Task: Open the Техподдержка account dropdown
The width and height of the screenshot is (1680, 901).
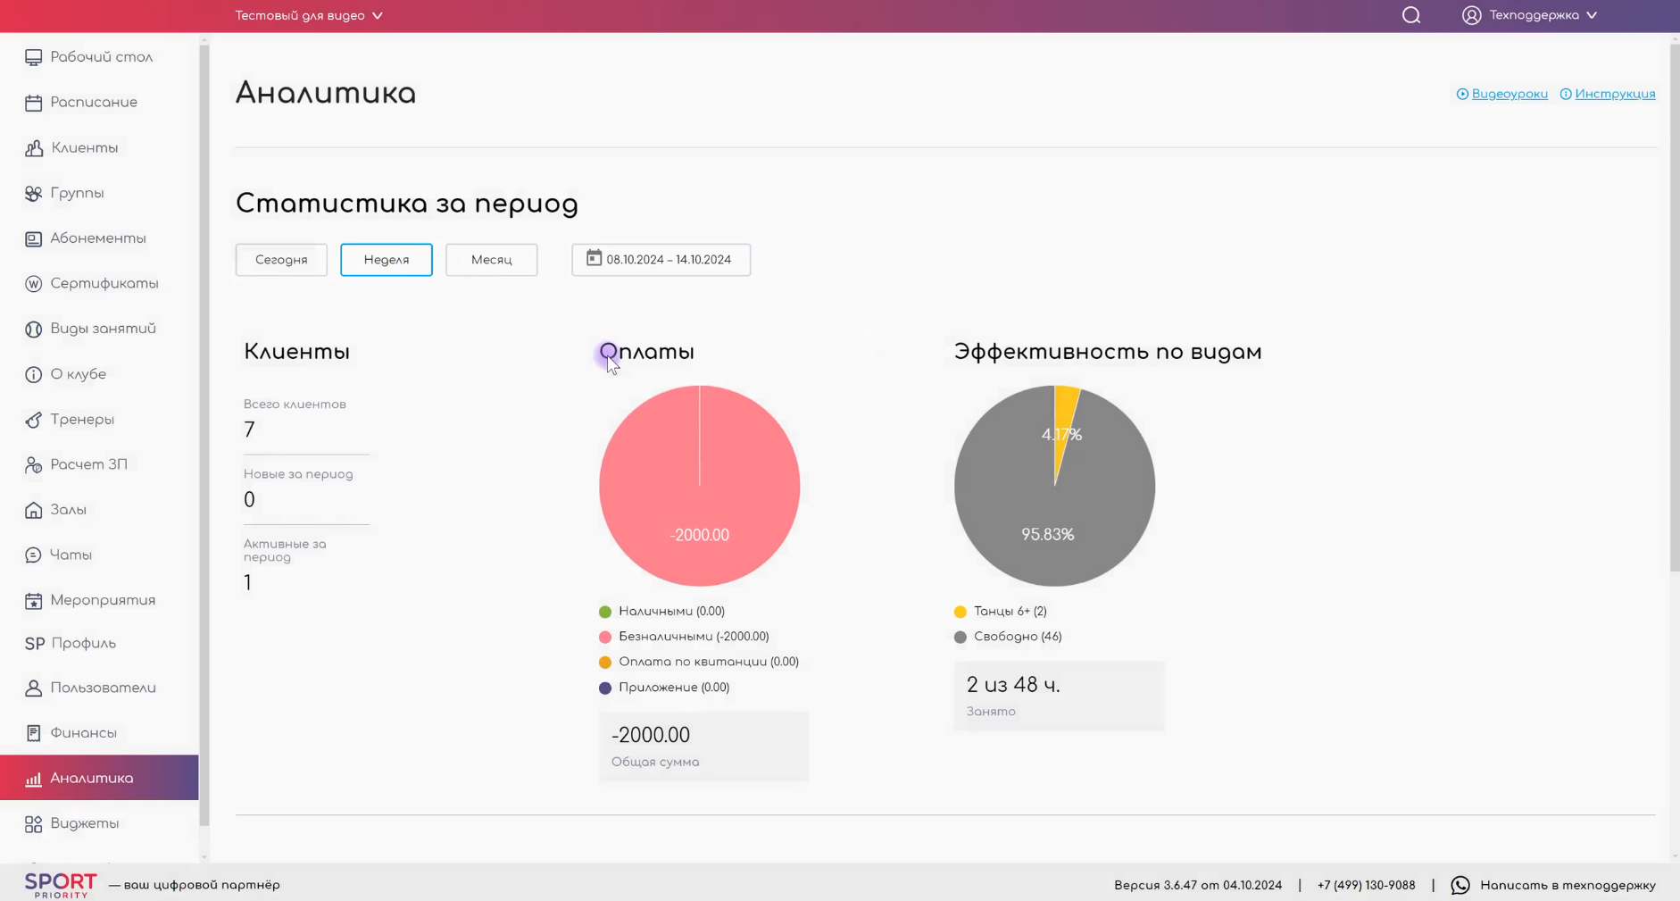Action: 1530,15
